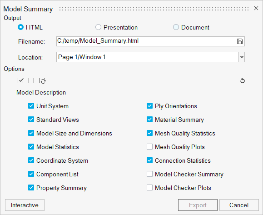Toggle the Model Checker Plots checkbox
263x215 pixels.
pos(149,188)
